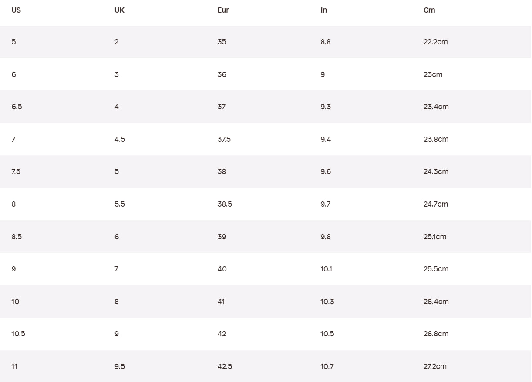Image resolution: width=532 pixels, height=382 pixels.
Task: Select the 25.5cm measurement cell
Action: [x=436, y=269]
